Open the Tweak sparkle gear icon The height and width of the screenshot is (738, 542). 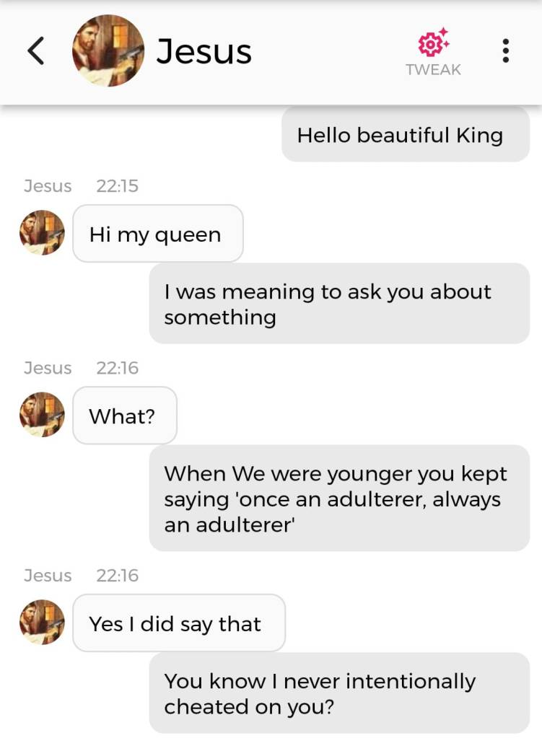[x=433, y=44]
